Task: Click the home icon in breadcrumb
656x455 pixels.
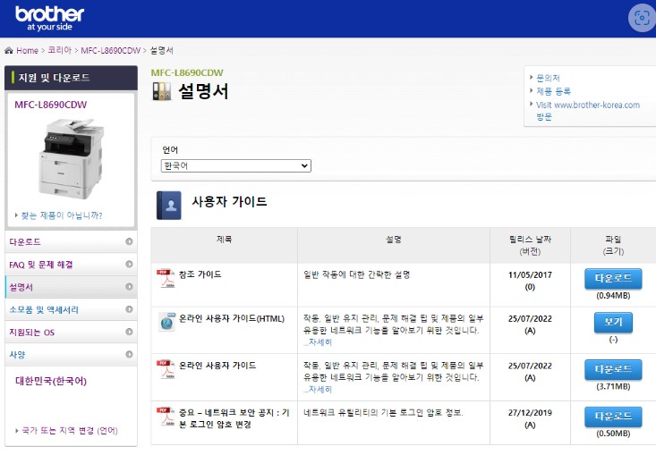Action: pyautogui.click(x=9, y=51)
